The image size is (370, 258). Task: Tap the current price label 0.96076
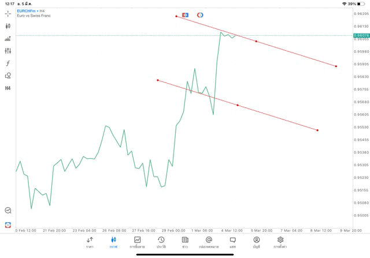[361, 35]
